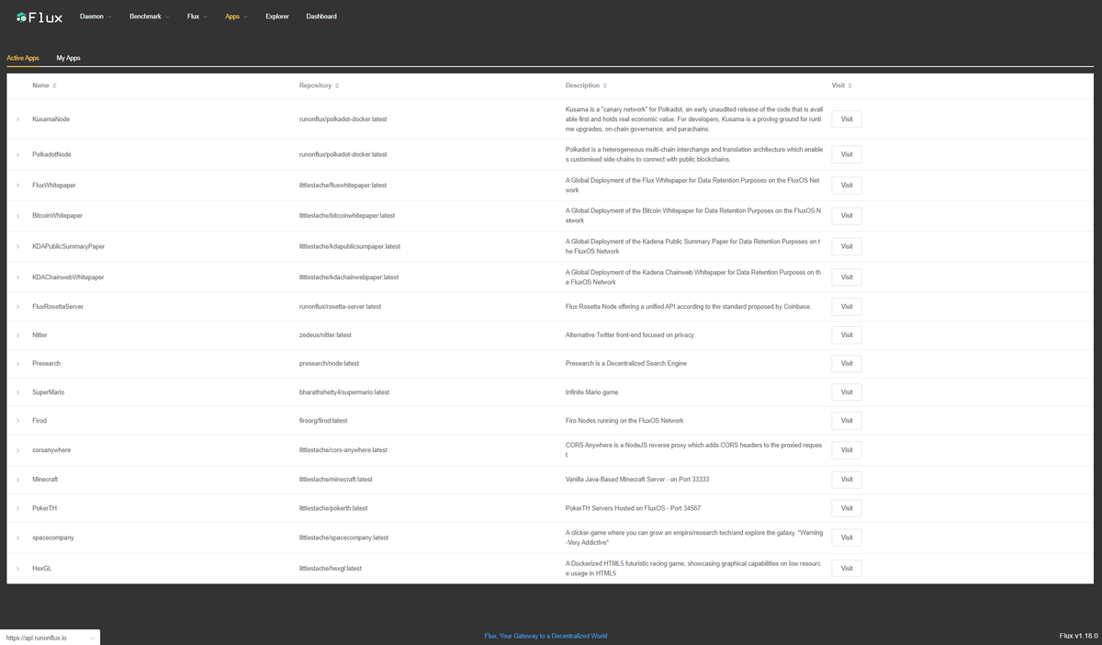Screen dimensions: 1102x645
Task: Sort table by Name column
Action: click(54, 85)
